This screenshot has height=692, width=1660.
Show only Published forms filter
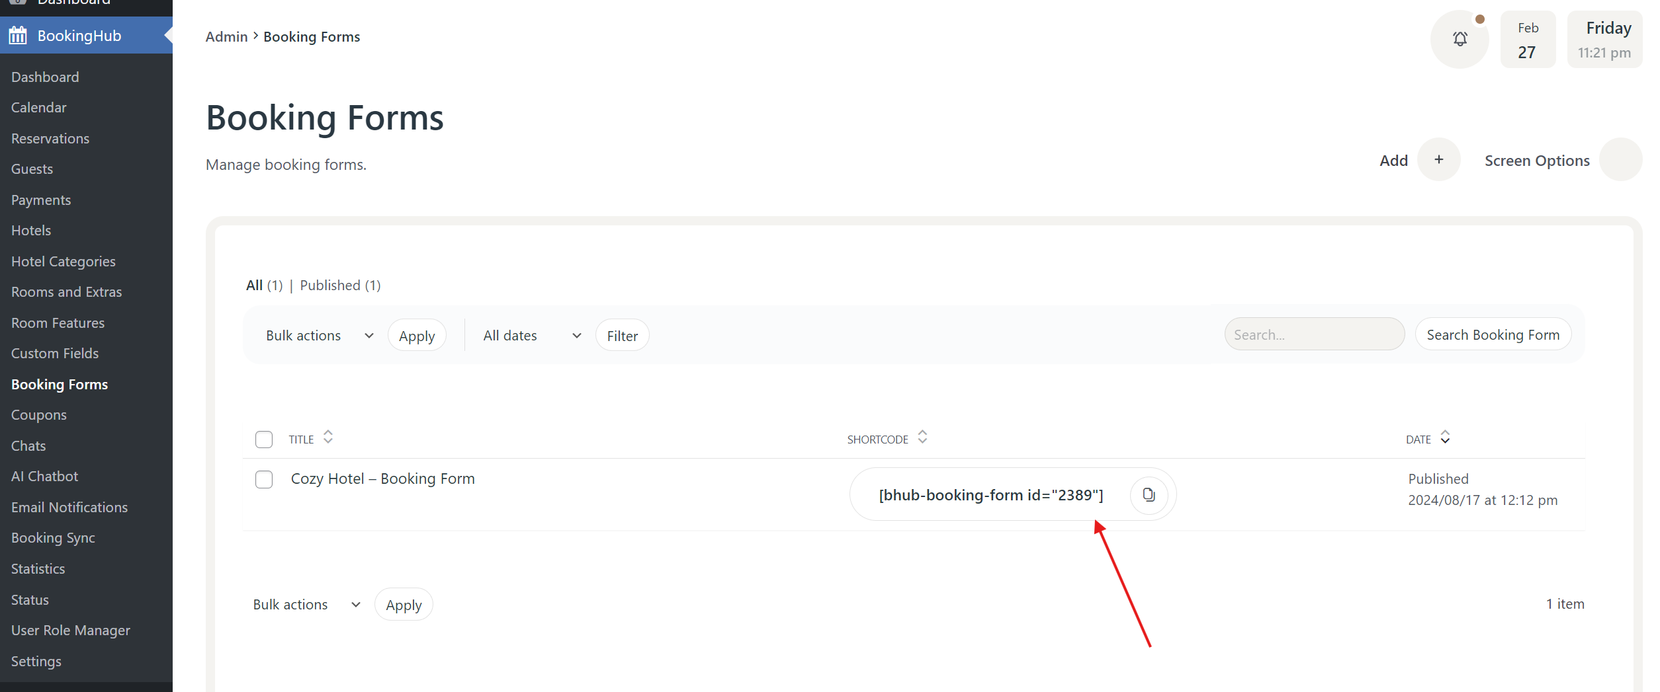pos(330,286)
